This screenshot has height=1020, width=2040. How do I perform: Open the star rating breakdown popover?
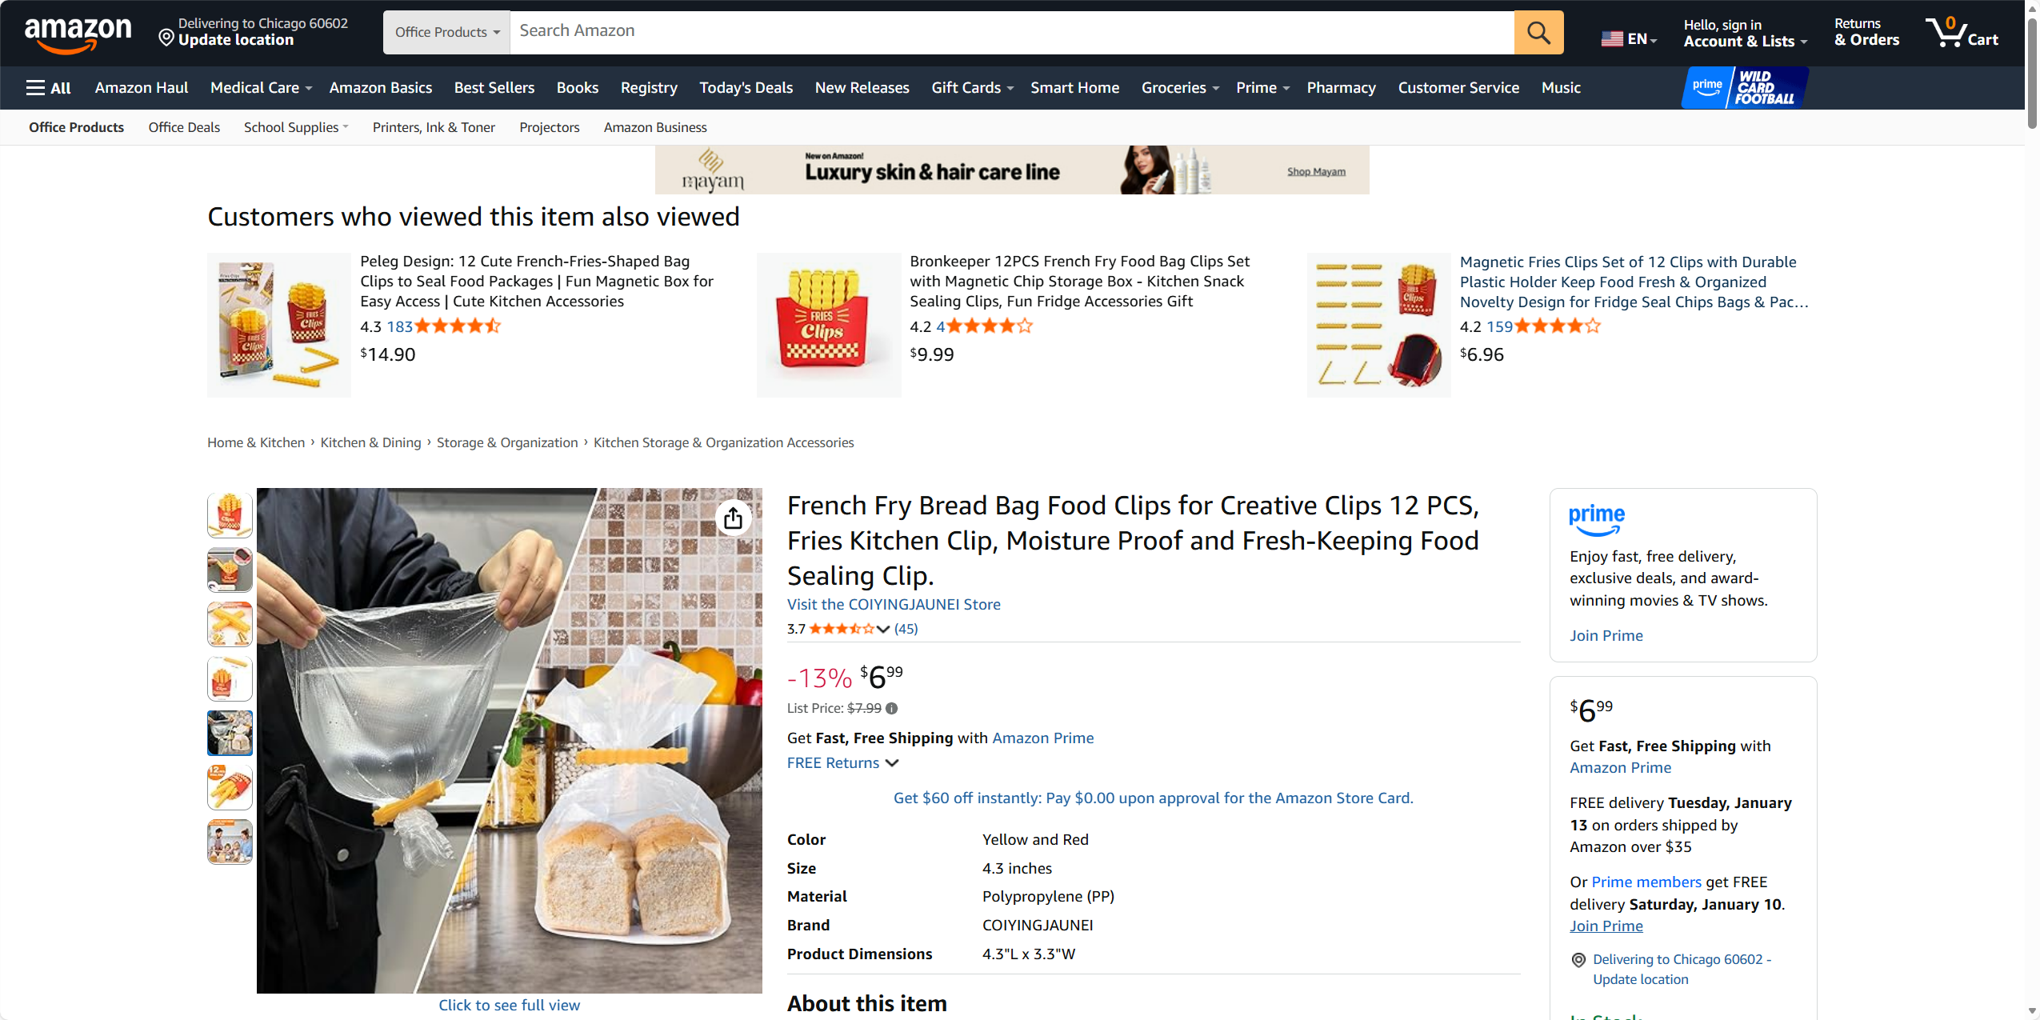click(882, 629)
